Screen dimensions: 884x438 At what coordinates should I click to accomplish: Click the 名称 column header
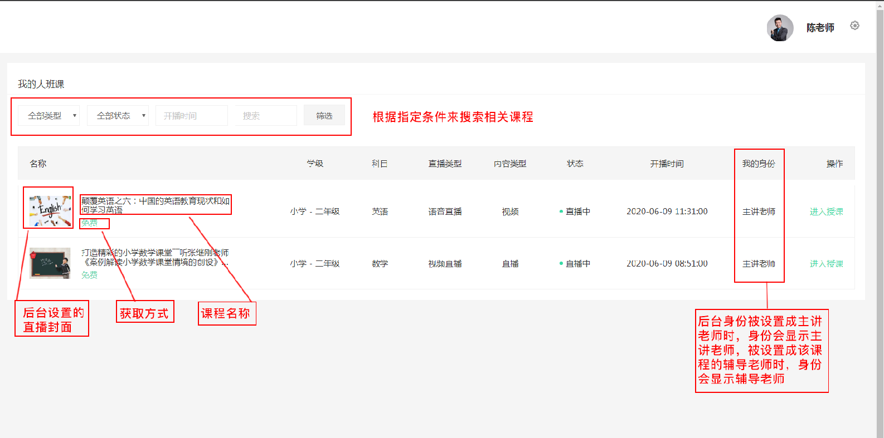point(38,164)
